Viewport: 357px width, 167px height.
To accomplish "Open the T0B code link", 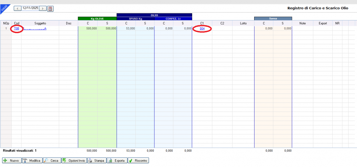I will coord(17,29).
